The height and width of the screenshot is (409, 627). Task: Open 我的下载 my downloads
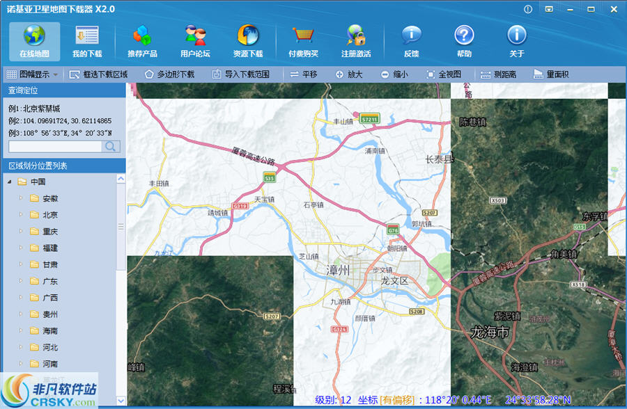87,41
